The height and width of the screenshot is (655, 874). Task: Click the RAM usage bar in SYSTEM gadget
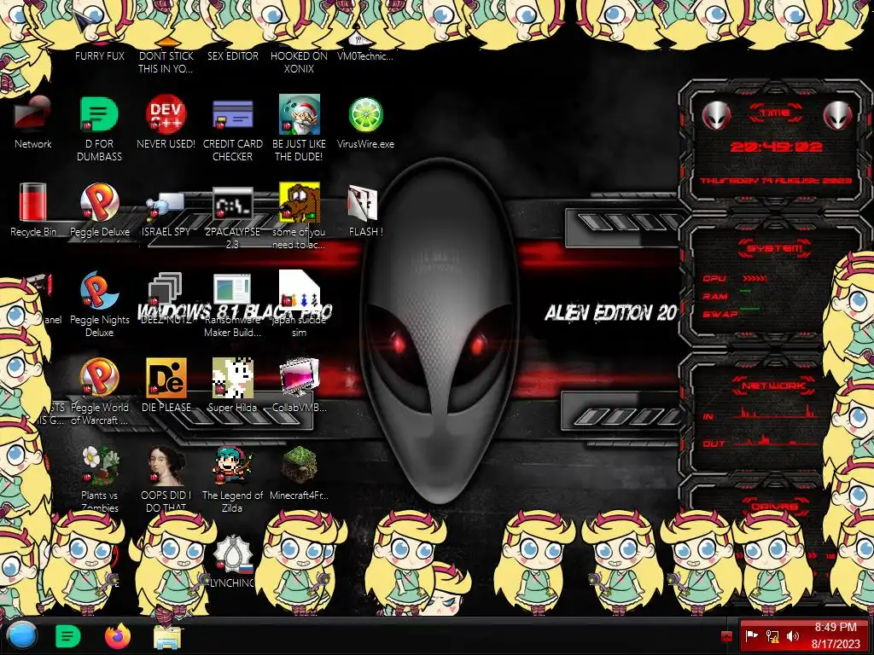(746, 291)
